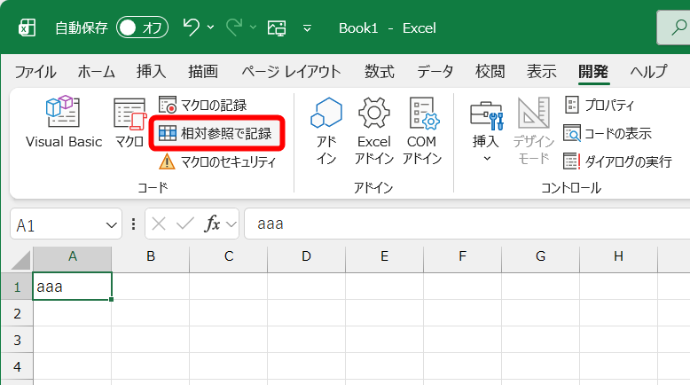Expand the Name Box dropdown arrow
Viewport: 690px width, 385px height.
click(x=112, y=225)
